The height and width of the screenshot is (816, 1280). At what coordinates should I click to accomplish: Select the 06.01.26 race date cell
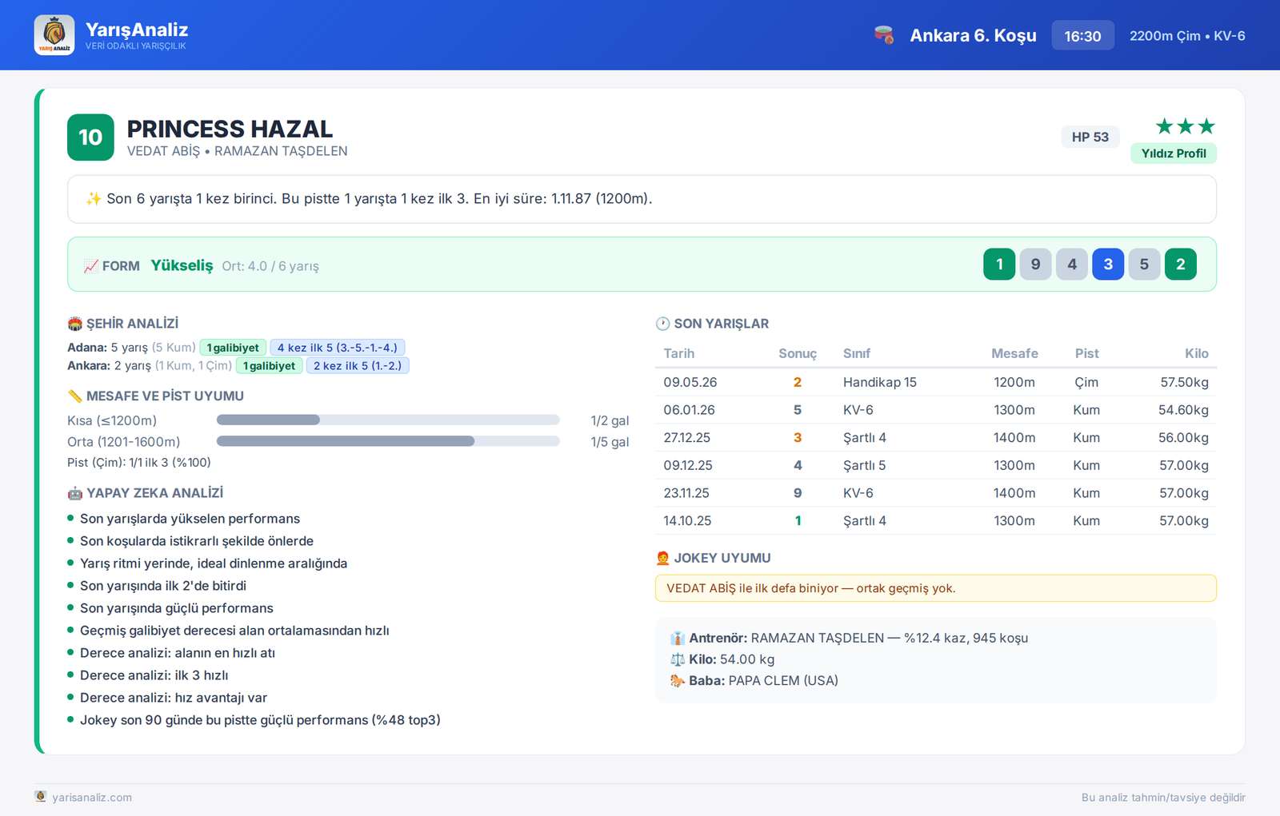click(689, 410)
